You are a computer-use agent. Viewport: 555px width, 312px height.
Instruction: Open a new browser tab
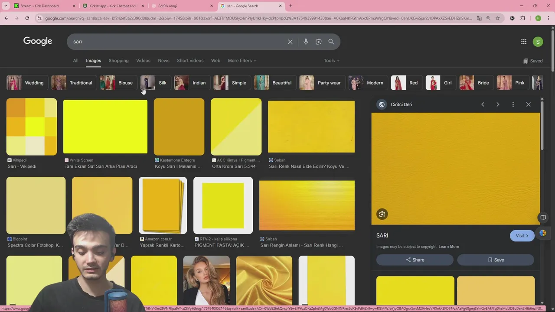point(291,6)
